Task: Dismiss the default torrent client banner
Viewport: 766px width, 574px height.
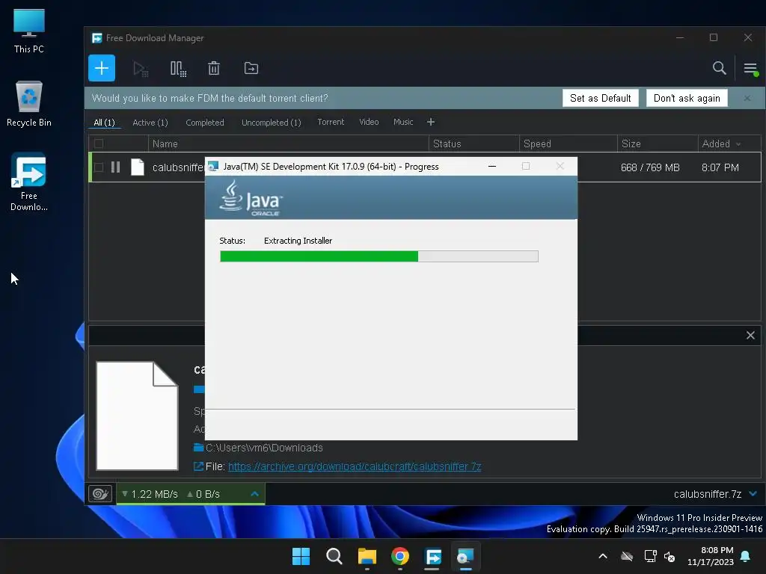Action: tap(747, 98)
